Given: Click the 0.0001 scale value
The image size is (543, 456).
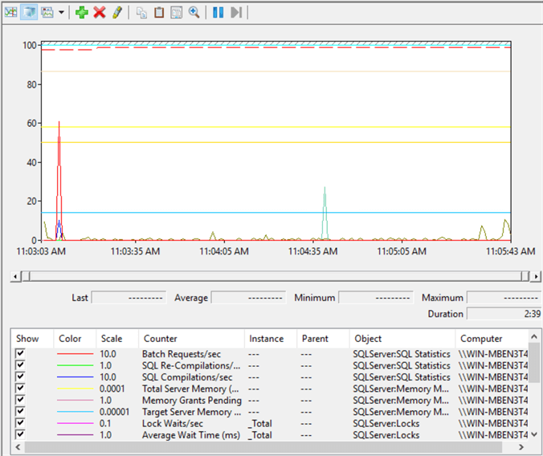Looking at the screenshot, I should coord(112,389).
